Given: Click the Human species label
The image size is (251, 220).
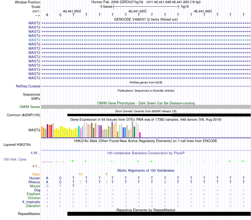Looking at the screenshot, I should coord(35,178).
